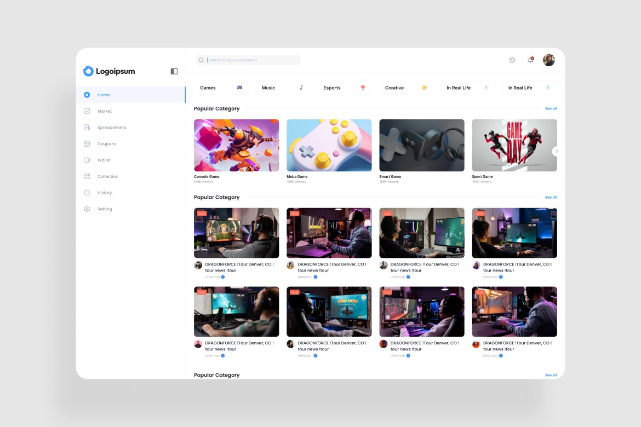Open Setting from the sidebar gear icon
This screenshot has width=641, height=427.
87,209
